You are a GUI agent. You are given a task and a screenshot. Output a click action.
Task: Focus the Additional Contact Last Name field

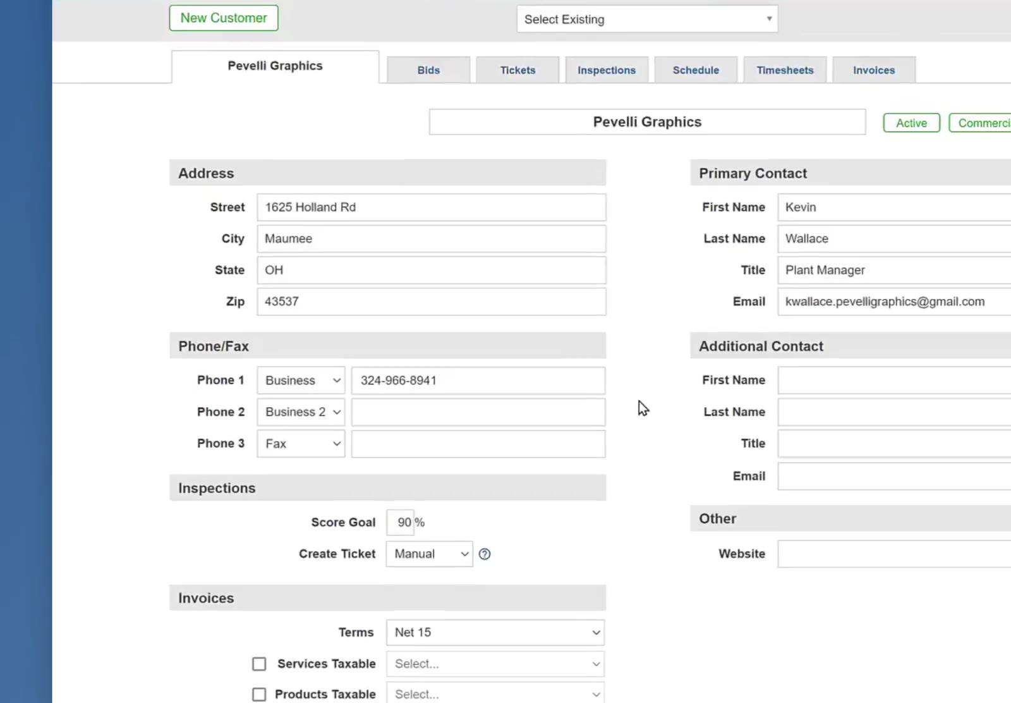[x=894, y=412]
